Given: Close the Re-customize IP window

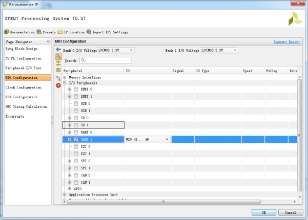Looking at the screenshot, I should pos(298,3).
